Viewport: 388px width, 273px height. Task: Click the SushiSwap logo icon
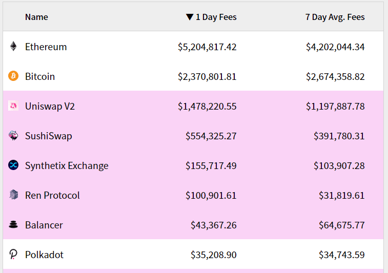[13, 136]
